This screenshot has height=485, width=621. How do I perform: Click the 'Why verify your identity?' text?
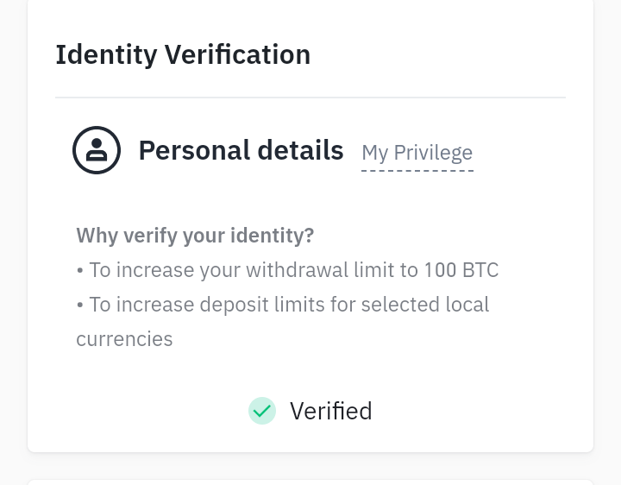point(195,236)
